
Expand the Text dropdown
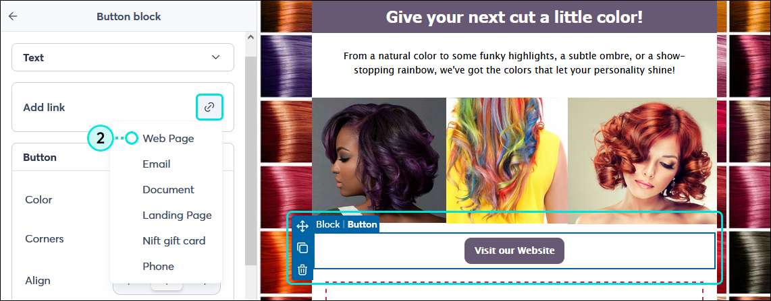point(123,57)
